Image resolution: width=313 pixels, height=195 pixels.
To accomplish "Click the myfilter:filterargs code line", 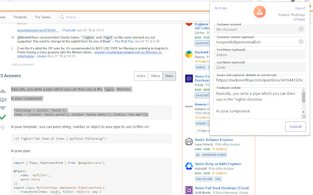I will [x=60, y=138].
